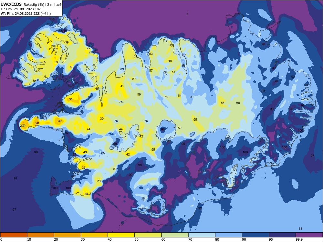Click the legend label '20'
Viewport: 323px width, 242px height.
click(x=56, y=239)
